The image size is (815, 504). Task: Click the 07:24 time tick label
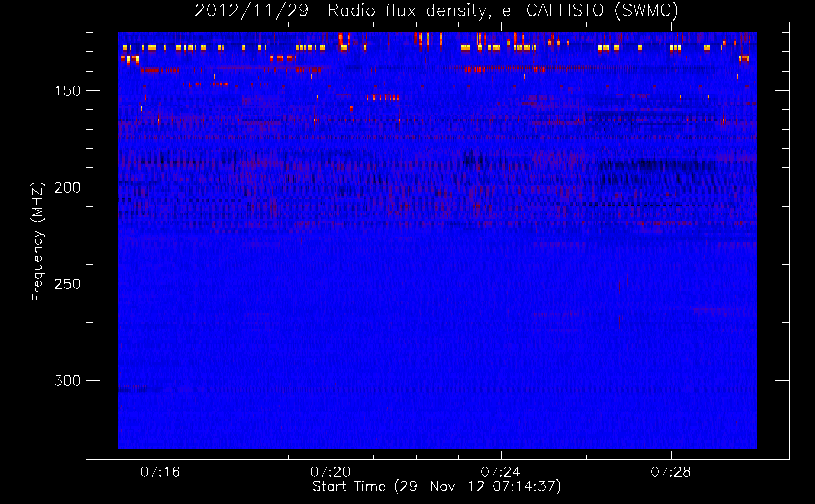(x=501, y=472)
